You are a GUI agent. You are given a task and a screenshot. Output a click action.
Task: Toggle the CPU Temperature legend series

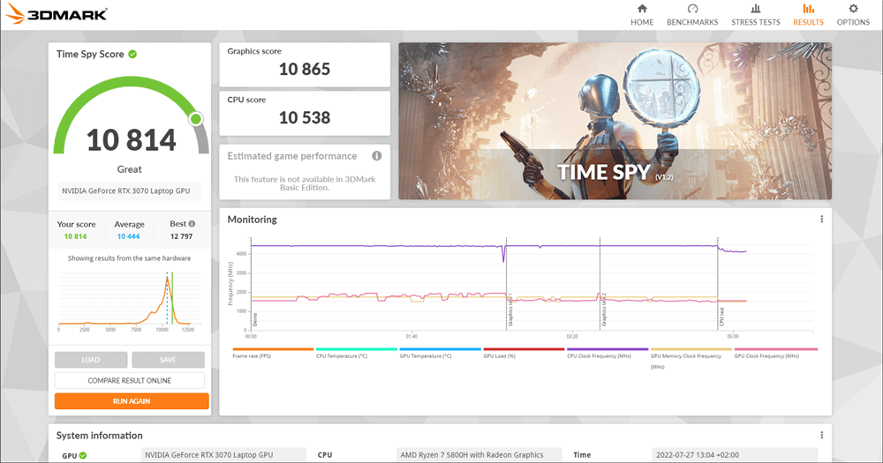[x=356, y=349]
